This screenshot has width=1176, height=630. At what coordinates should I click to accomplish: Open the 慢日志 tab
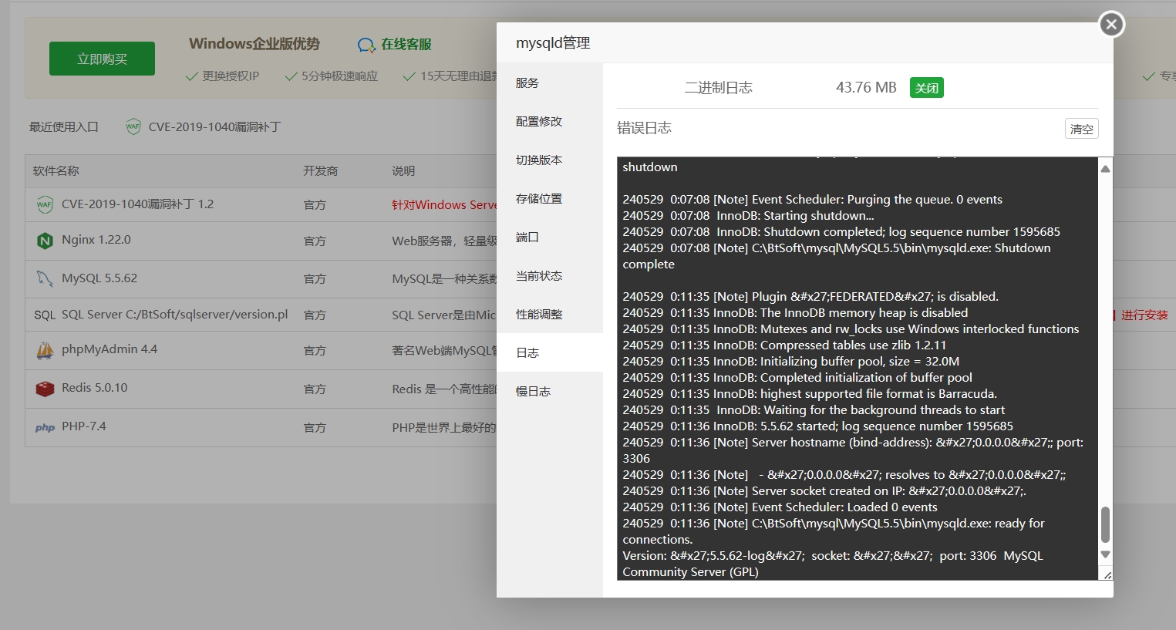(549, 391)
